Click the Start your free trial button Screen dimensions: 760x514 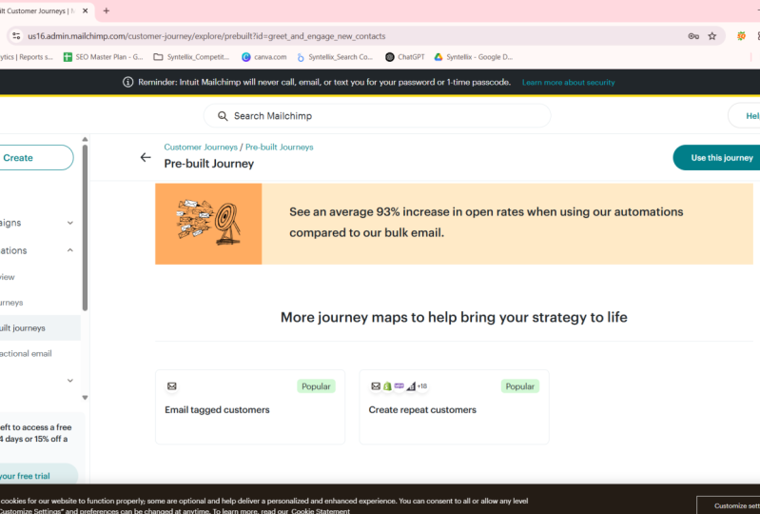(39, 476)
